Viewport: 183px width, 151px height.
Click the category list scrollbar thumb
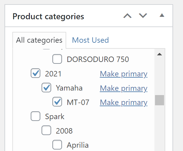coord(160,100)
